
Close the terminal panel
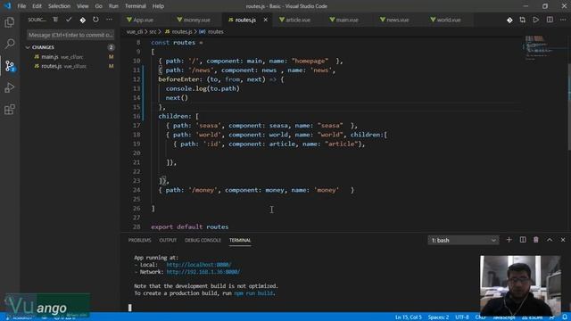click(563, 240)
